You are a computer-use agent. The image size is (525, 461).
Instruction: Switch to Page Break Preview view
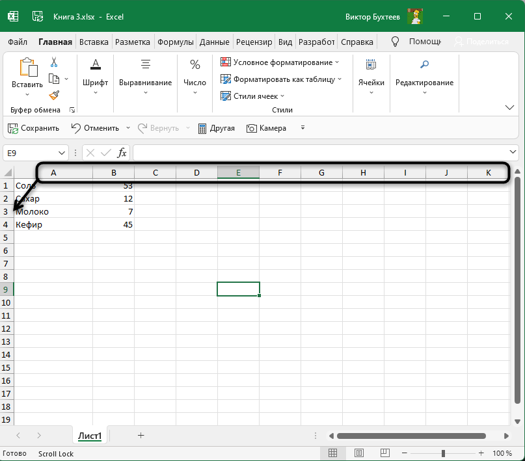pos(385,453)
